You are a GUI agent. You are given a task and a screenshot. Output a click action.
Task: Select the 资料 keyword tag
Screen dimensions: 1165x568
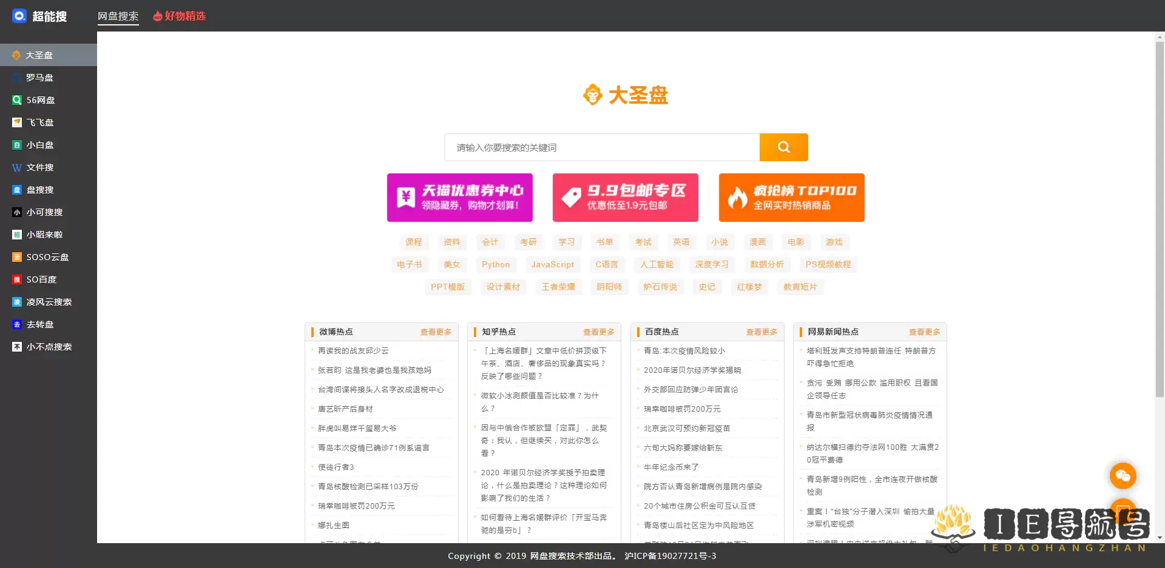point(452,242)
